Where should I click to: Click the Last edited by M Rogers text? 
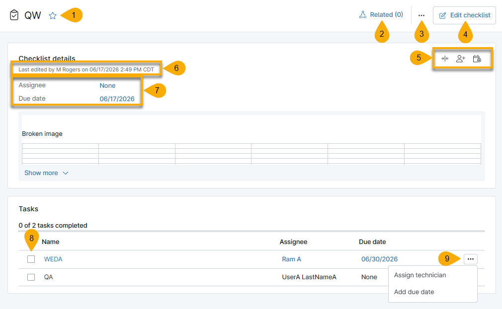tap(86, 69)
